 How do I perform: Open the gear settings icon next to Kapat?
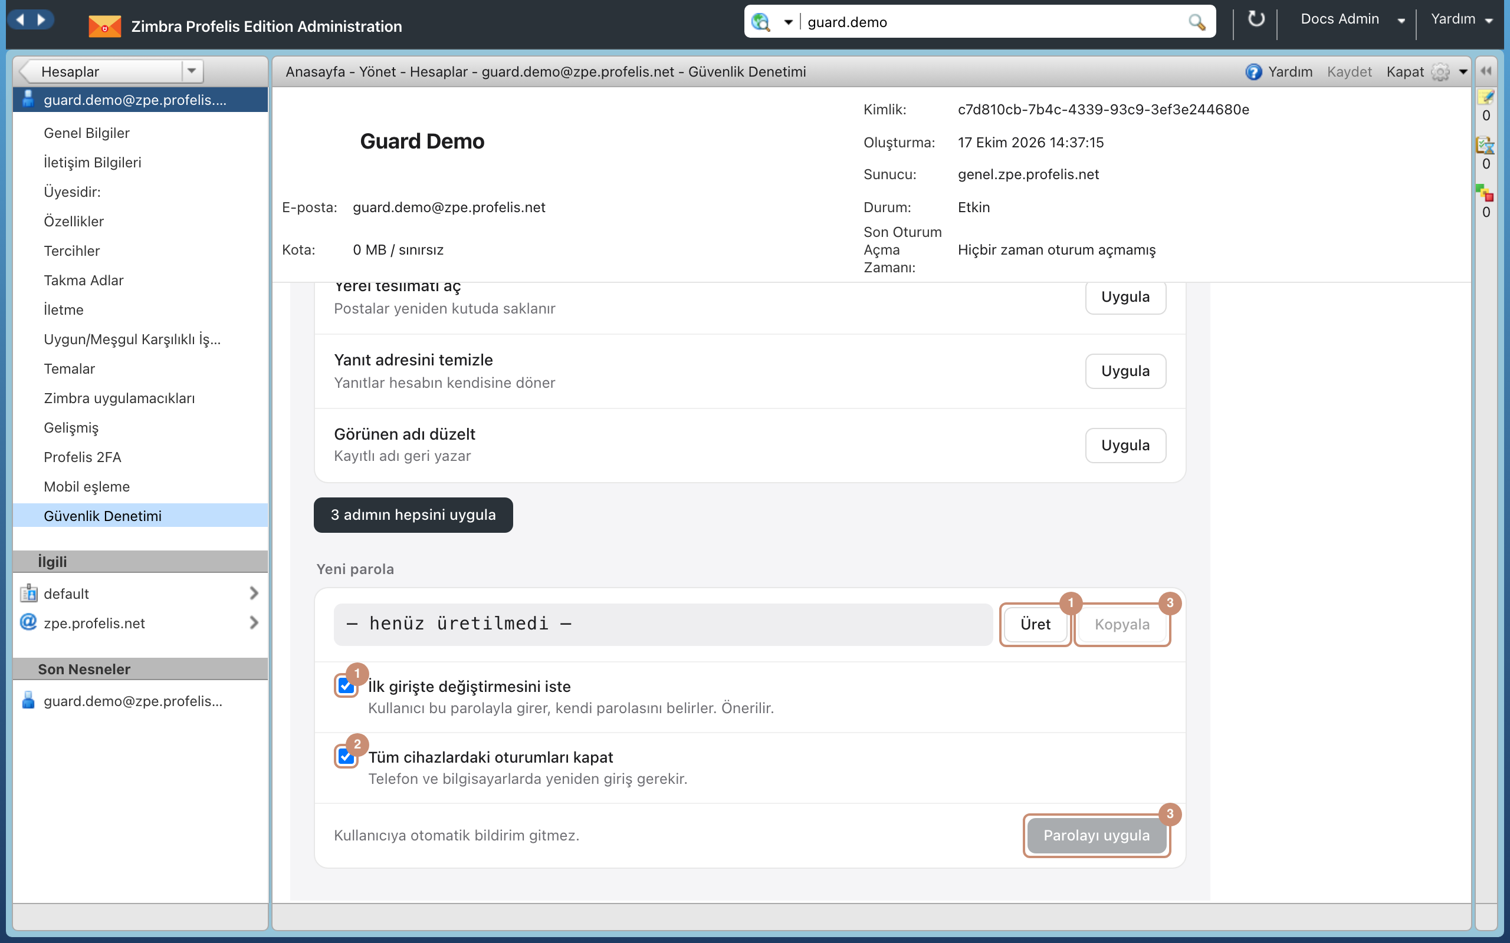(1440, 72)
